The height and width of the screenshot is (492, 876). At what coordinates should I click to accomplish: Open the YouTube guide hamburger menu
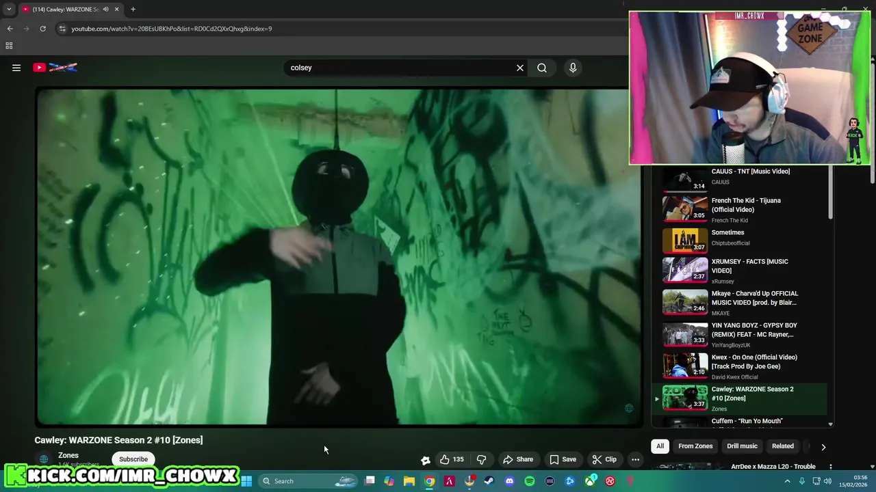coord(16,68)
